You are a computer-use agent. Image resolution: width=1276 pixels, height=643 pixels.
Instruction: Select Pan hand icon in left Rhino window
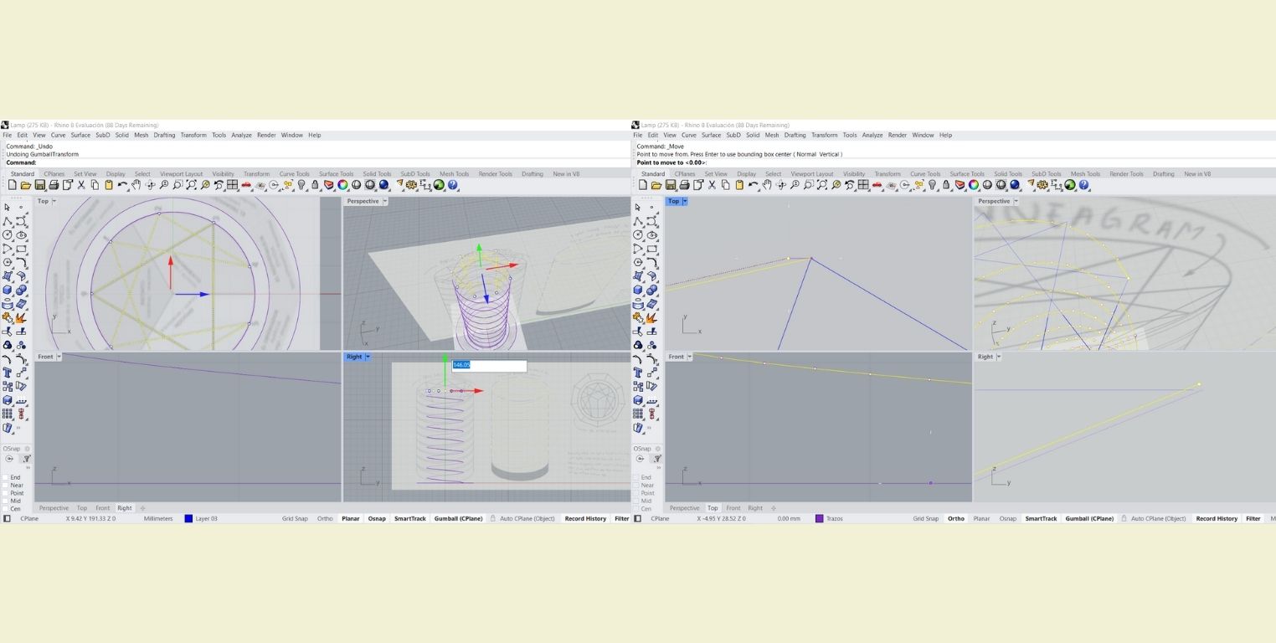(x=136, y=185)
